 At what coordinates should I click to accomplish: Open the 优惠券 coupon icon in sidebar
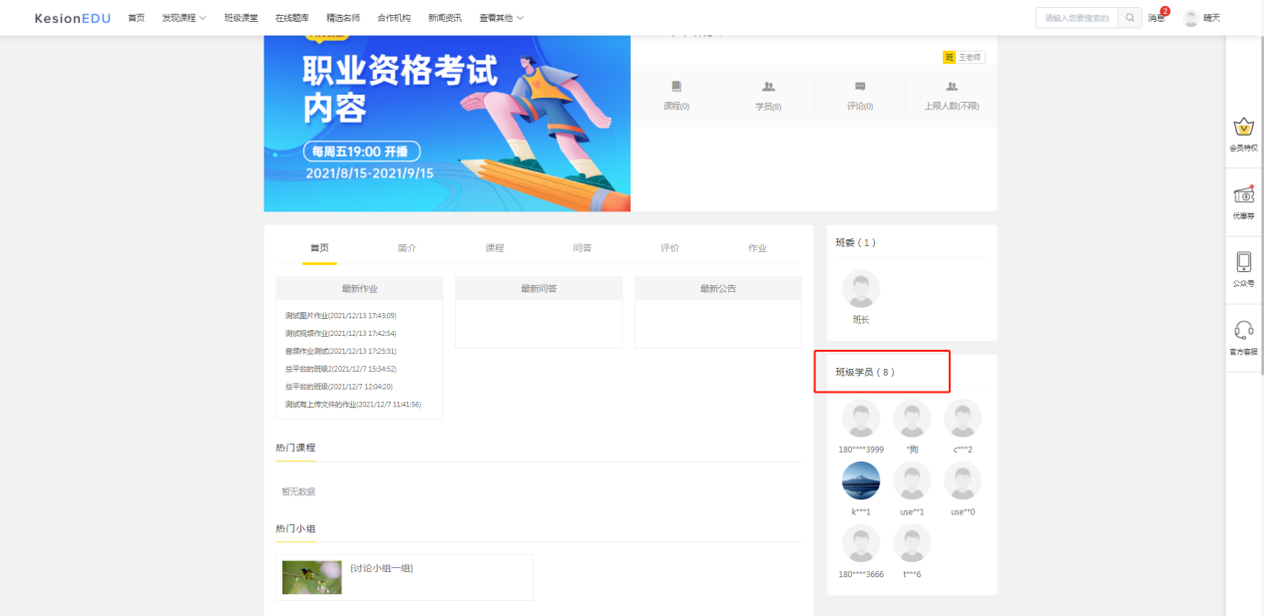pos(1243,194)
